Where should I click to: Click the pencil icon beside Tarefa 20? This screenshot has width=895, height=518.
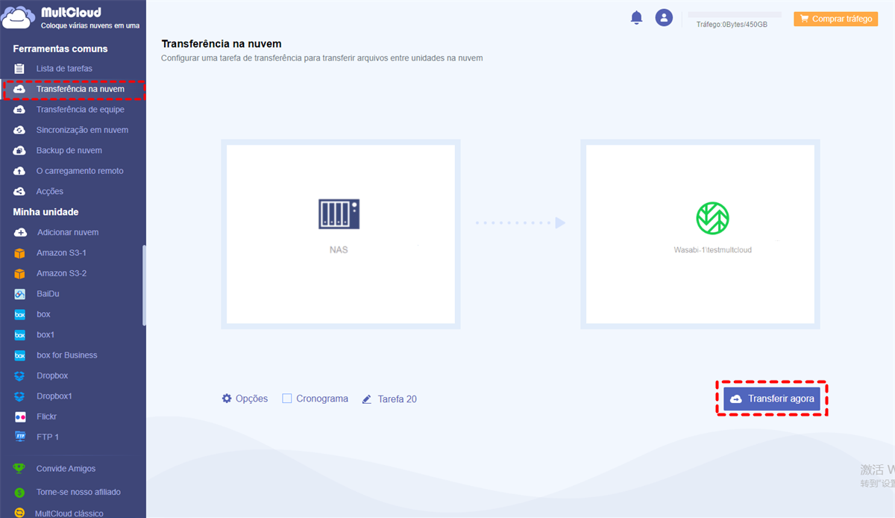pyautogui.click(x=366, y=399)
